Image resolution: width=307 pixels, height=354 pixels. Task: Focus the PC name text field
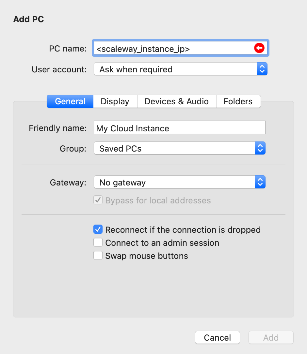pos(173,49)
